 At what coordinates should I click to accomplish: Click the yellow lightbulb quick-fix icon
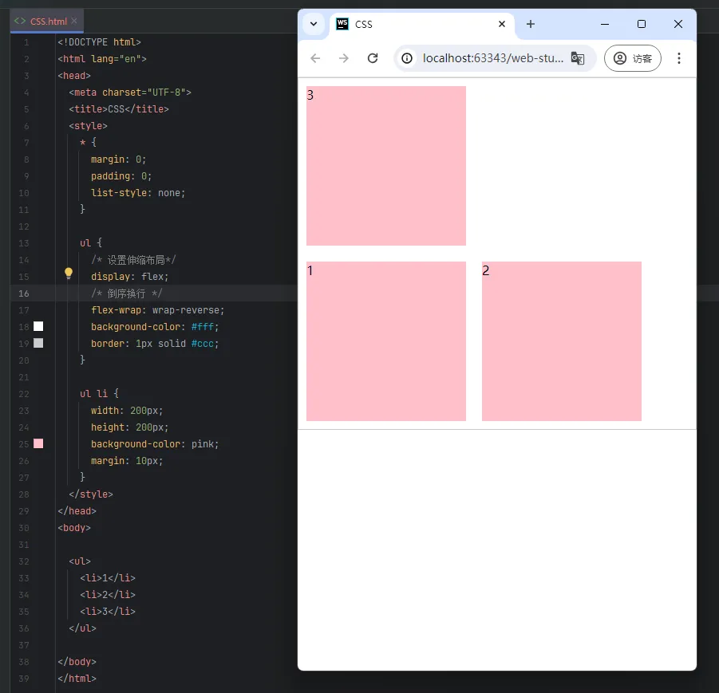click(x=69, y=273)
